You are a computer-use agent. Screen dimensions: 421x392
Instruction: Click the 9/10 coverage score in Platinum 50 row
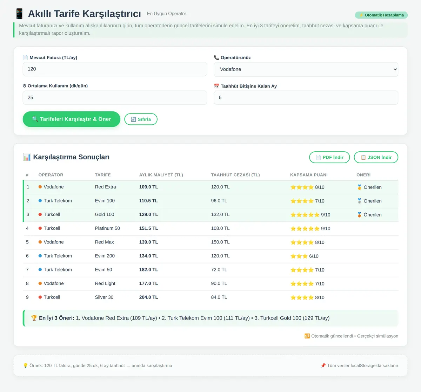tap(326, 228)
